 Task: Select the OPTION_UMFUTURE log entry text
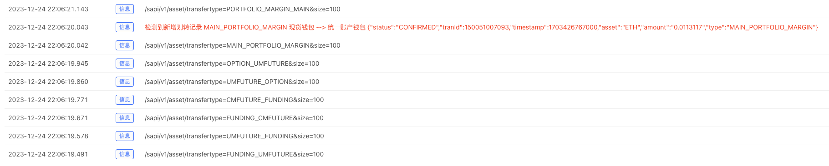click(232, 63)
